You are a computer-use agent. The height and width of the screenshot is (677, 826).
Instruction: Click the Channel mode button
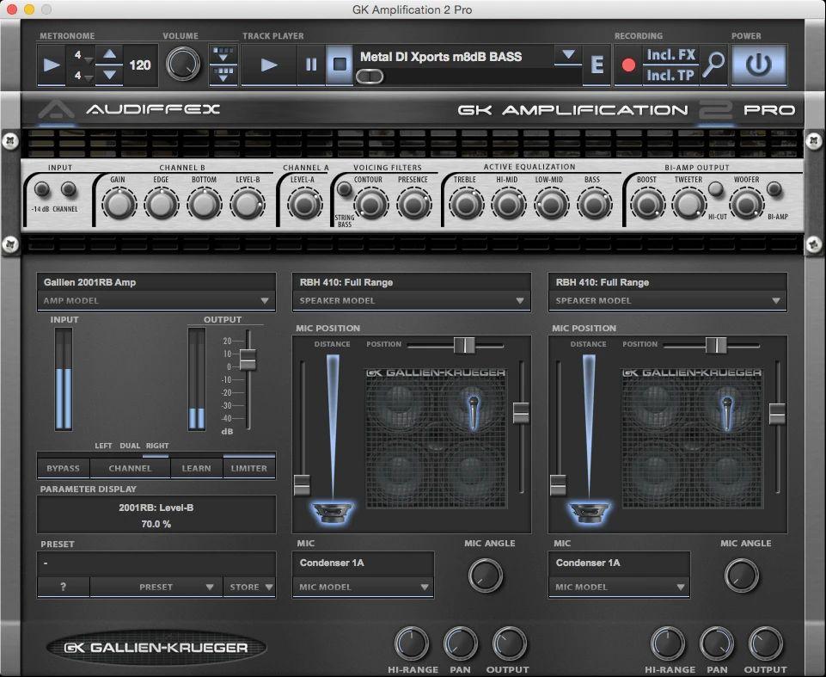point(130,468)
